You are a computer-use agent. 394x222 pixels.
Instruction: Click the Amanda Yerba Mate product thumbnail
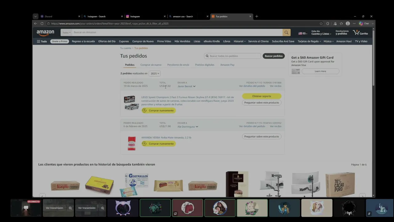[x=132, y=143]
